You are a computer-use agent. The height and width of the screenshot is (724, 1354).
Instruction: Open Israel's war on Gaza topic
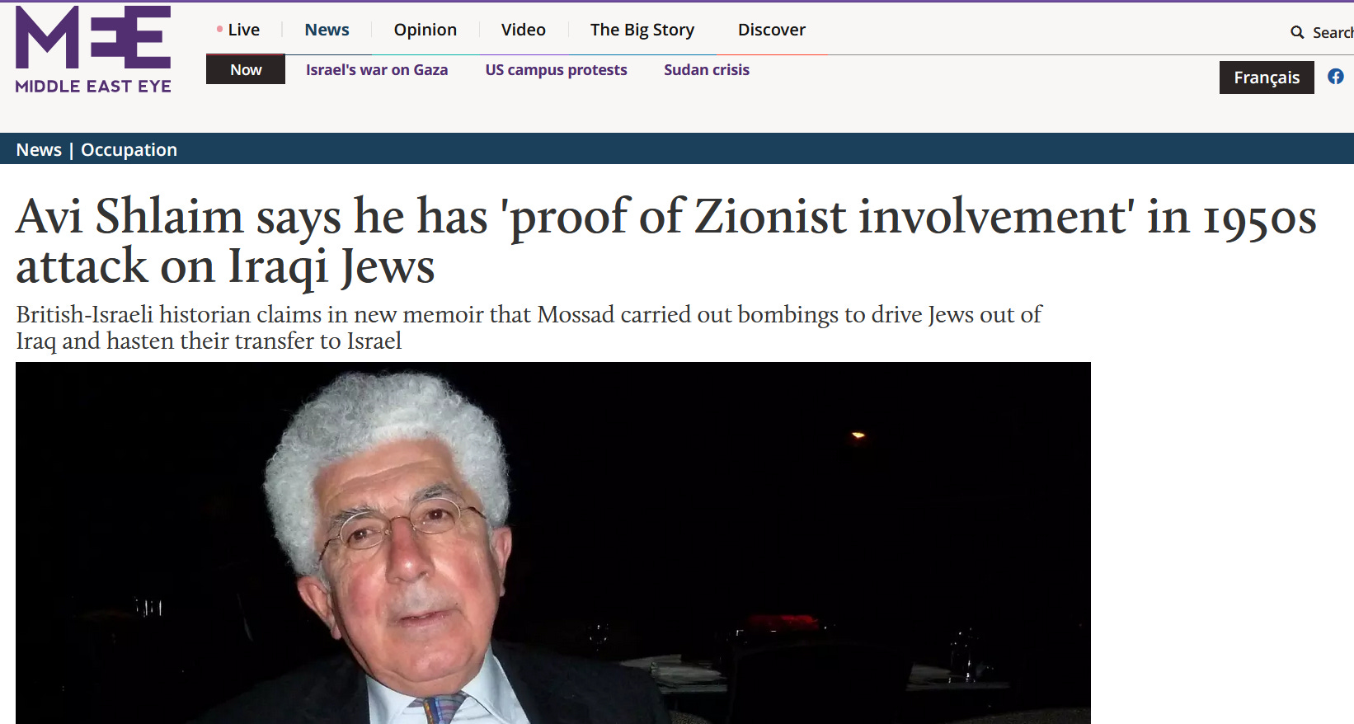377,70
